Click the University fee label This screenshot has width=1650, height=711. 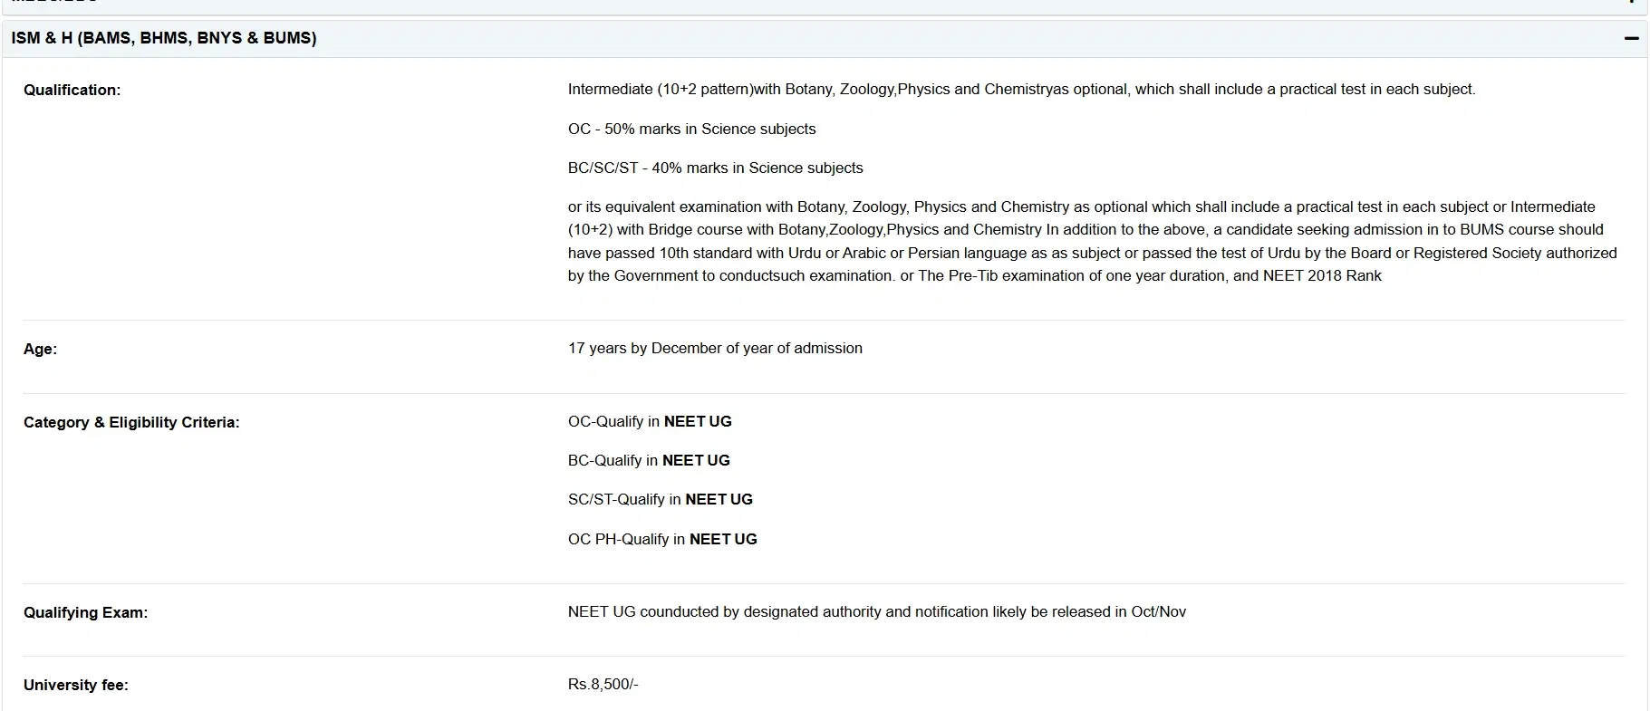[x=76, y=685]
